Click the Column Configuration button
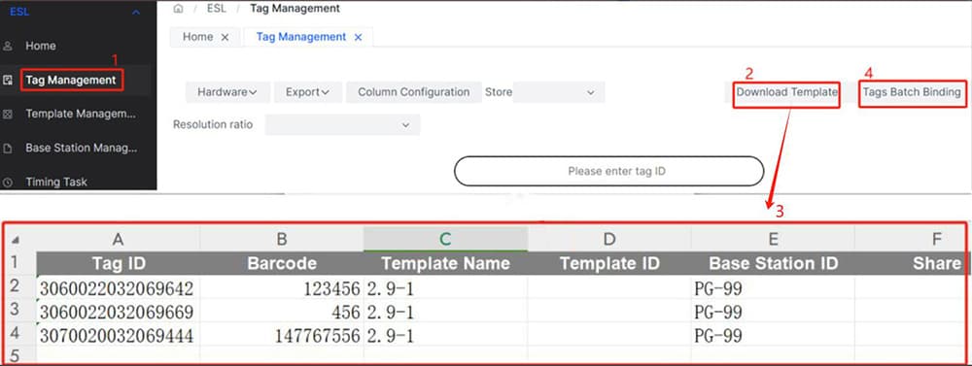This screenshot has height=366, width=972. pos(413,92)
